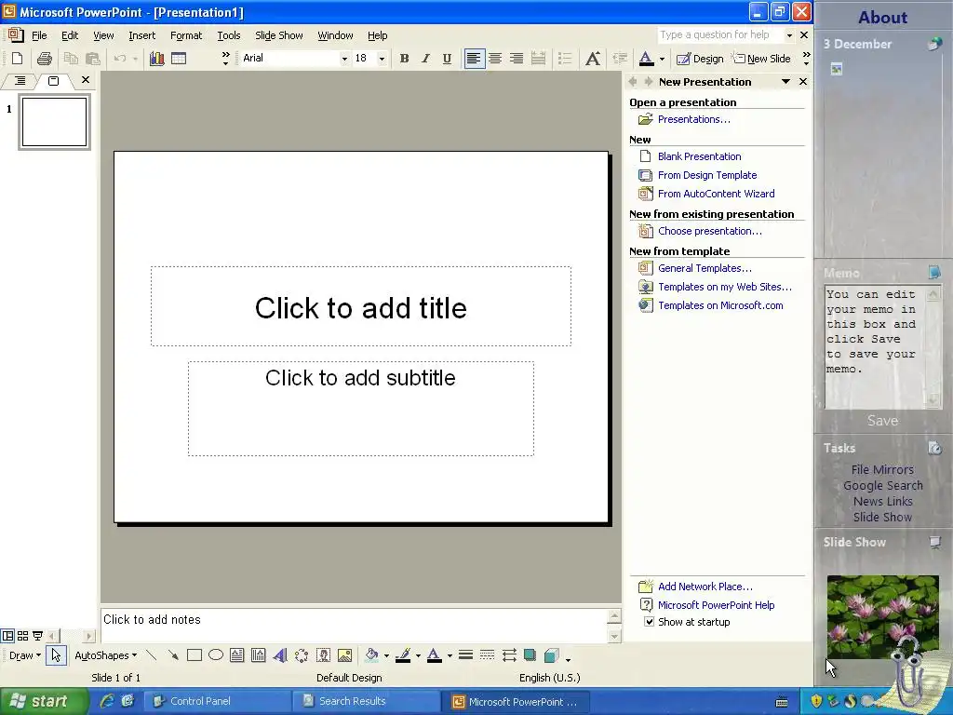The height and width of the screenshot is (715, 953).
Task: Open the Insert menu
Action: pyautogui.click(x=141, y=35)
